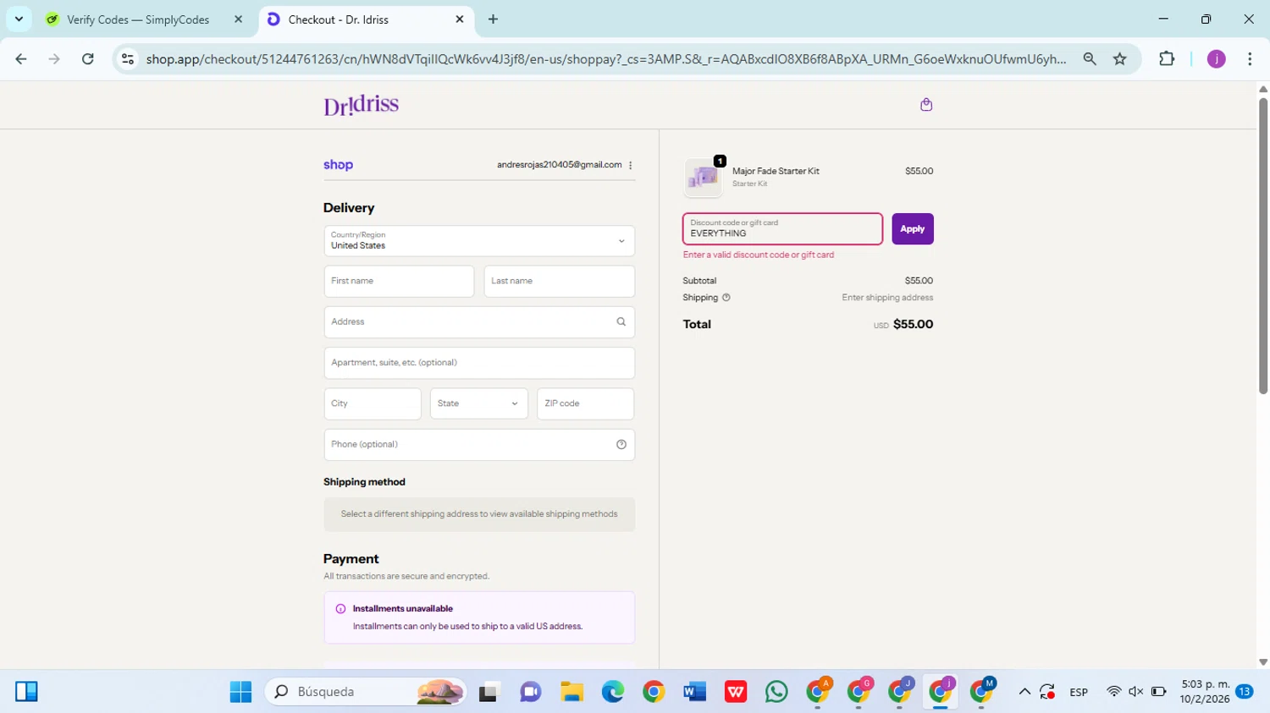Click the address search magnifier icon
Viewport: 1270px width, 713px height.
click(x=621, y=321)
